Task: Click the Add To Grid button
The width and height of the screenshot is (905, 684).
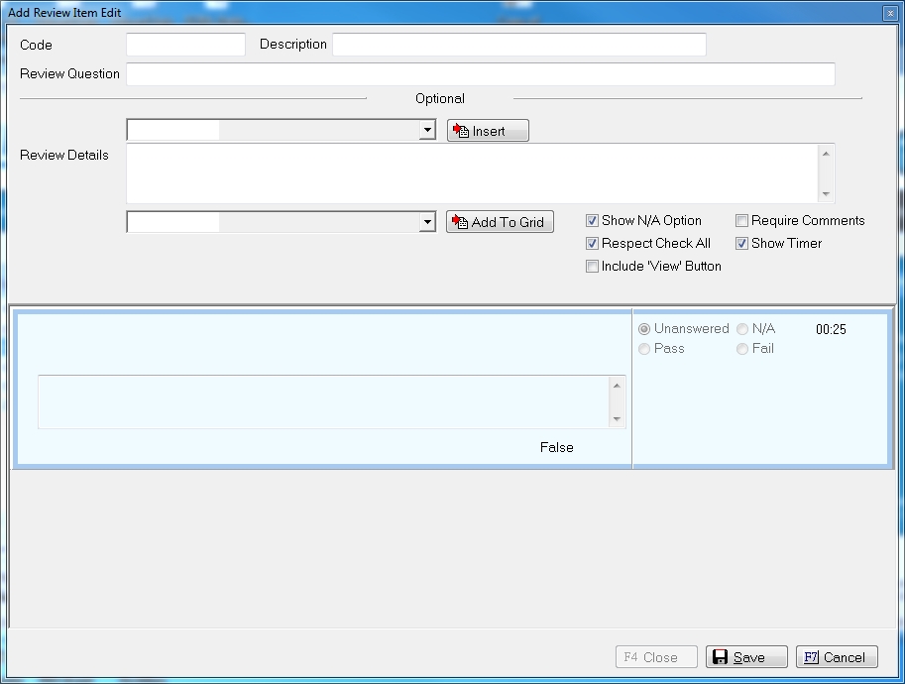Action: [500, 222]
